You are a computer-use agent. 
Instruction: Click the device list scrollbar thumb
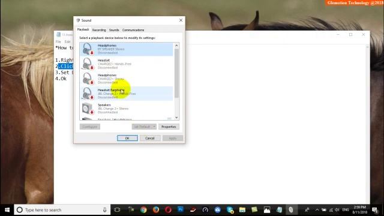pos(176,73)
